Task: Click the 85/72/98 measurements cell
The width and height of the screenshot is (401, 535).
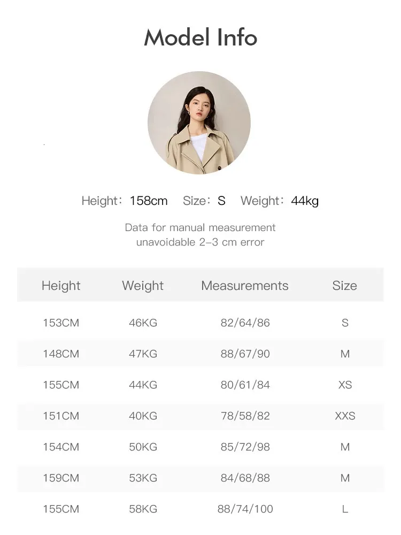Action: coord(245,447)
